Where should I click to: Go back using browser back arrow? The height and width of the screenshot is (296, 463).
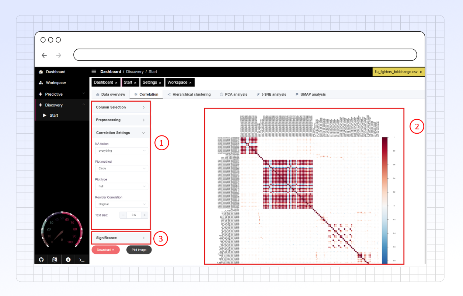click(x=44, y=55)
